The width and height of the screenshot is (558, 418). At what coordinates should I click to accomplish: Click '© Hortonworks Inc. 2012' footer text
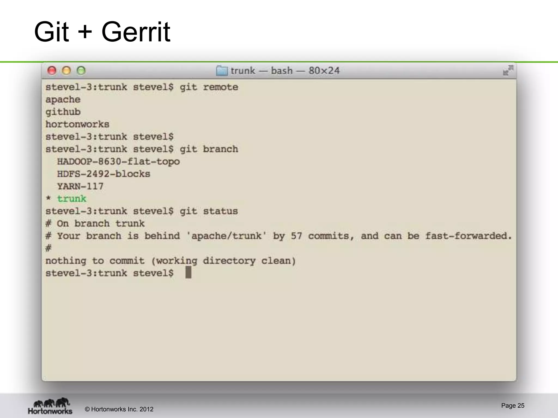tap(119, 409)
